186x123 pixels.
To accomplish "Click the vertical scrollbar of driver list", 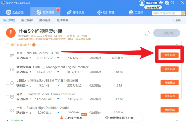I will [x=181, y=70].
